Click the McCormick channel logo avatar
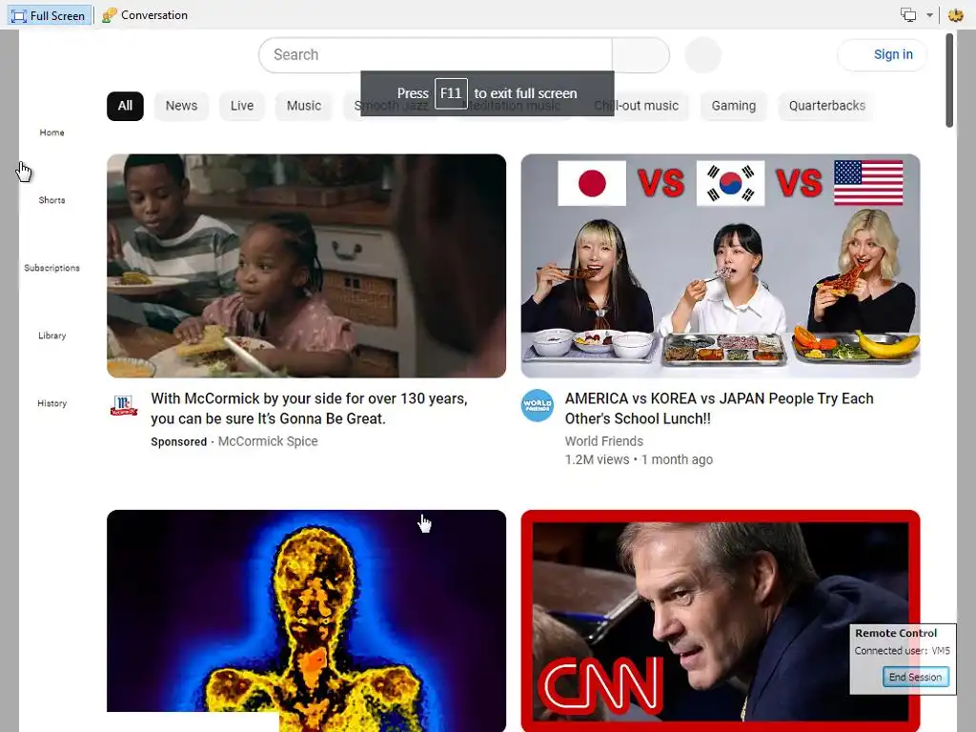The image size is (976, 732). 123,405
